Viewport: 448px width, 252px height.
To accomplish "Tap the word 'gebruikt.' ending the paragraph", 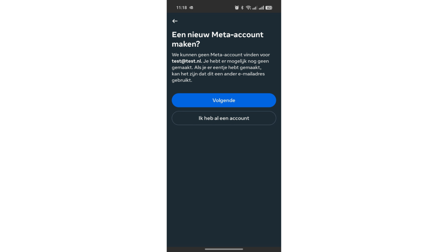I will point(182,80).
